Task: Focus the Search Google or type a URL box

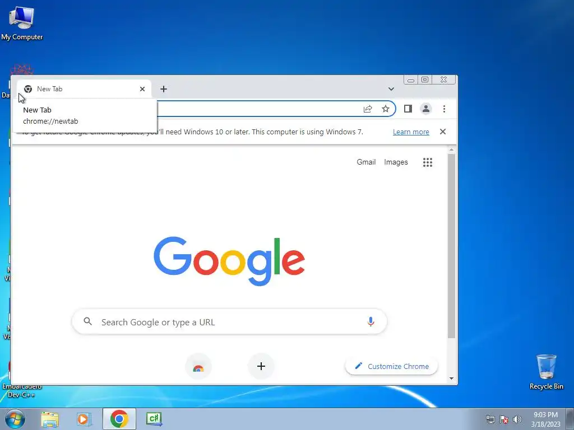Action: click(229, 322)
